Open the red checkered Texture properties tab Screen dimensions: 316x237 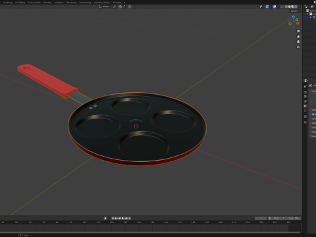(x=305, y=122)
